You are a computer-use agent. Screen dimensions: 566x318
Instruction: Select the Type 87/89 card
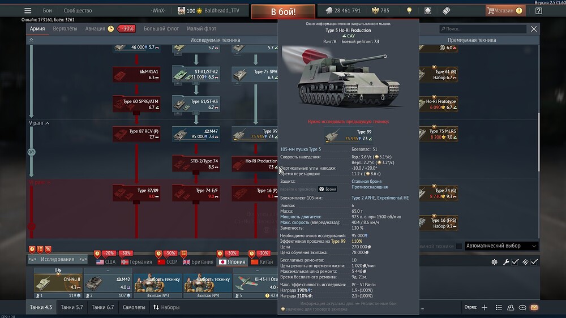pyautogui.click(x=136, y=193)
